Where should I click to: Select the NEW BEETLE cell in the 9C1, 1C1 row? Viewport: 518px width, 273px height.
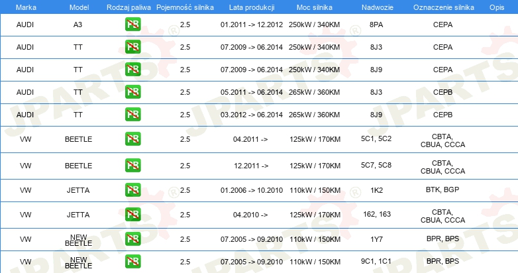78,263
